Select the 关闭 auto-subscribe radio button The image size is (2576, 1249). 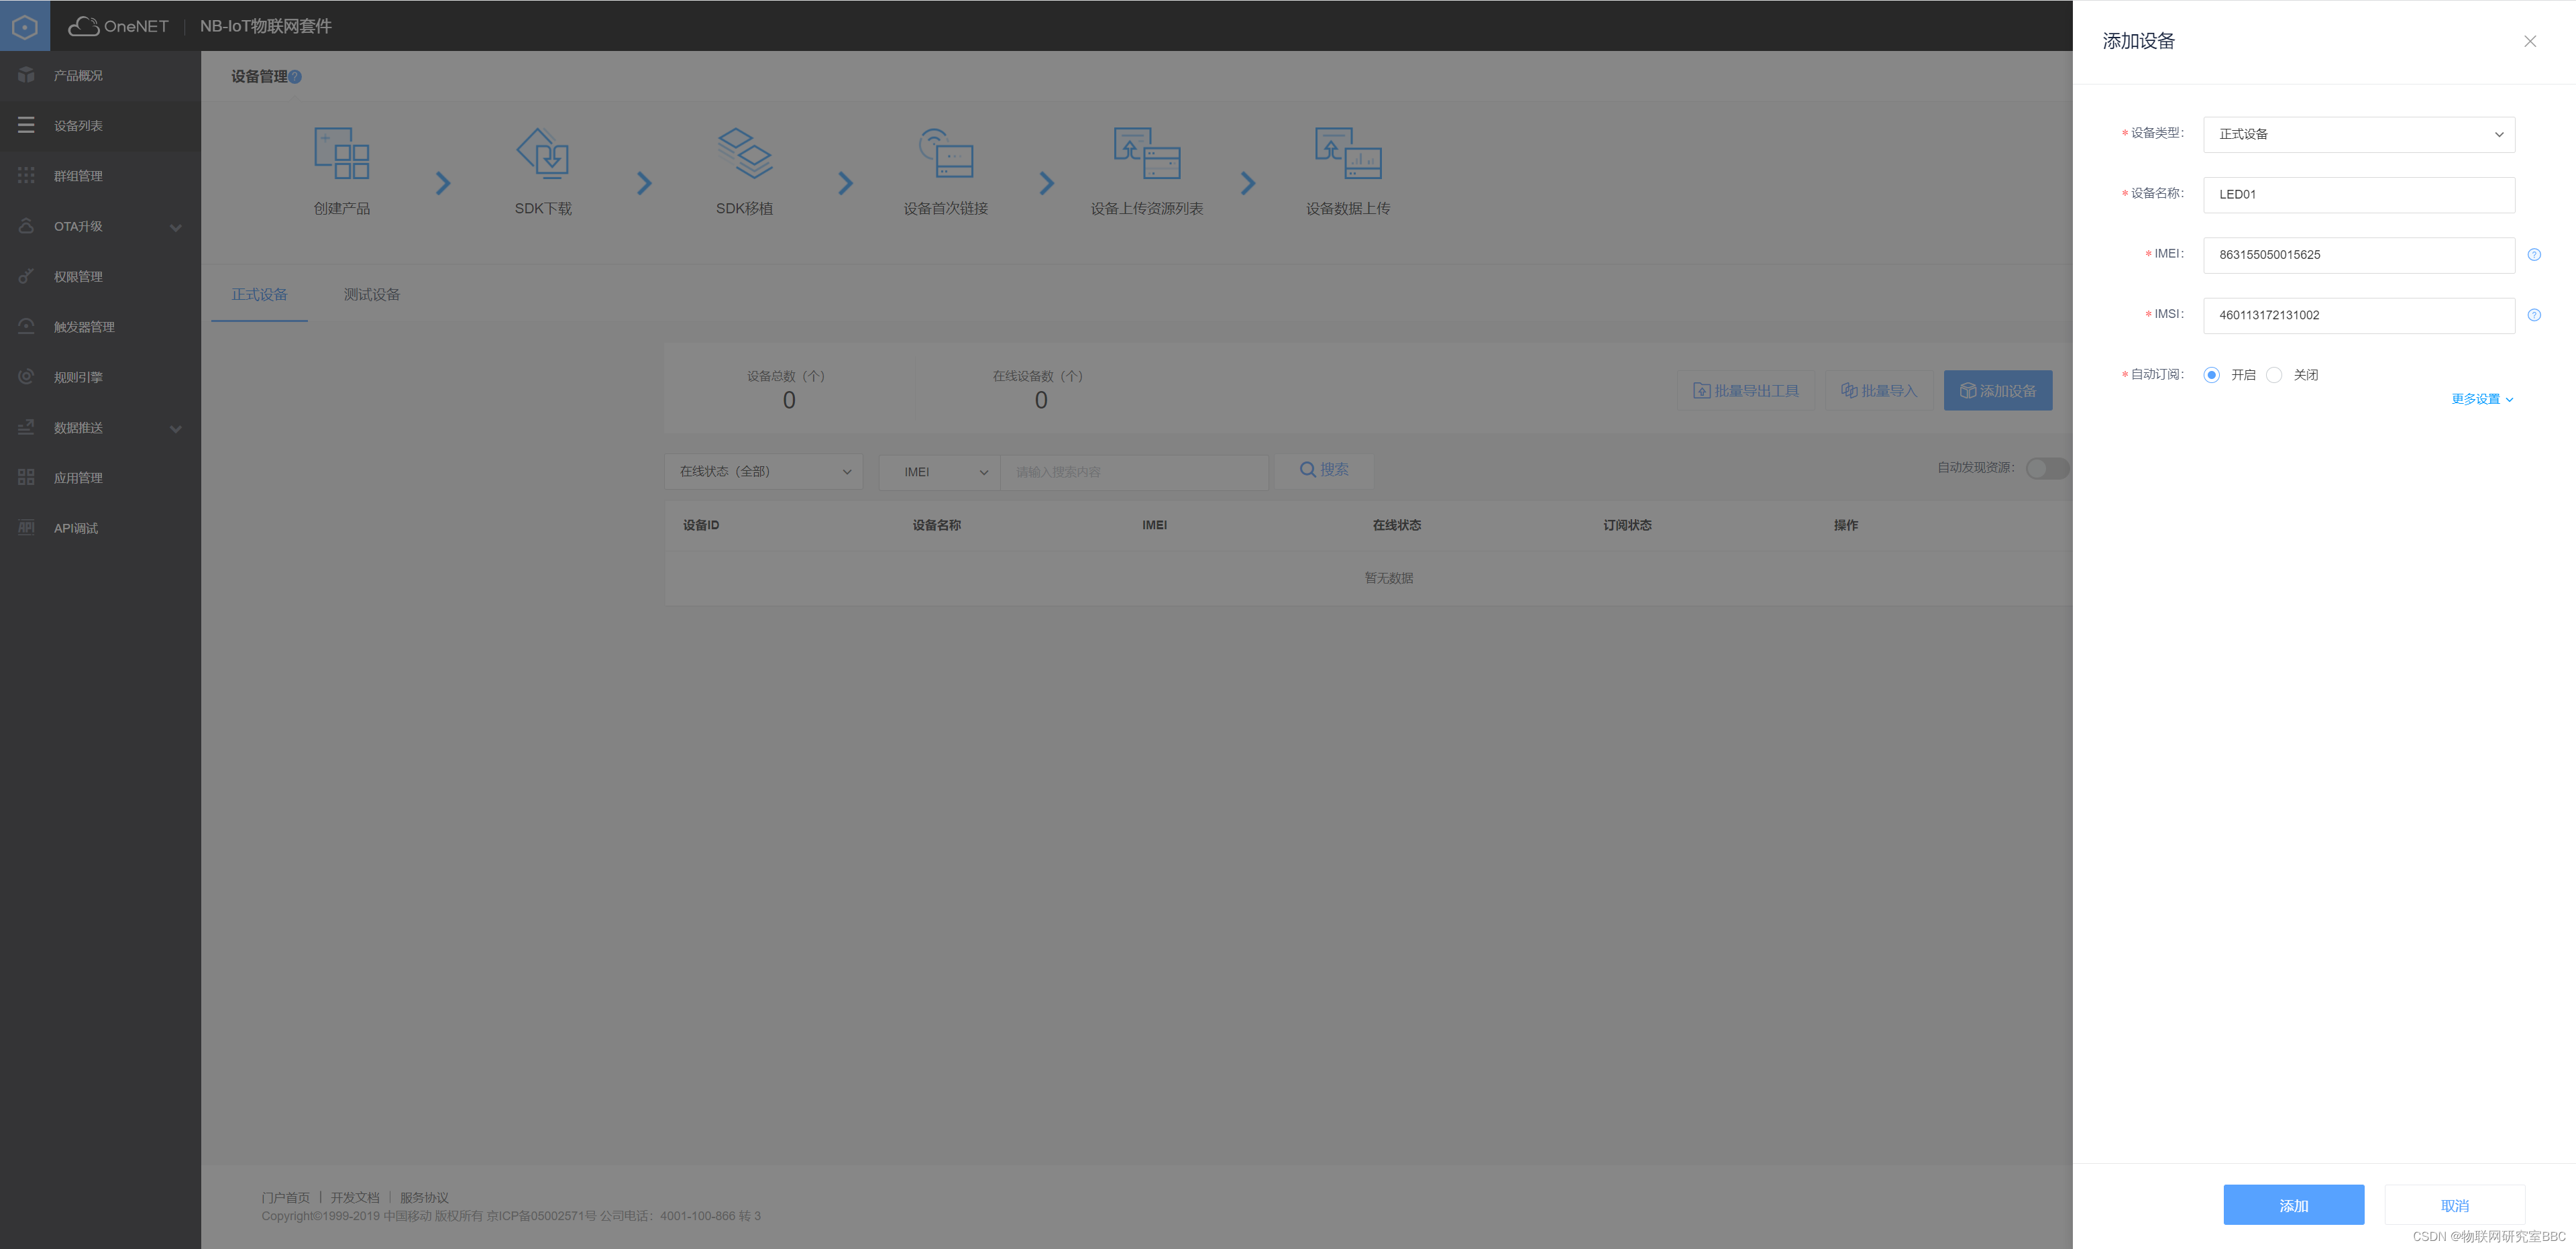[x=2274, y=375]
